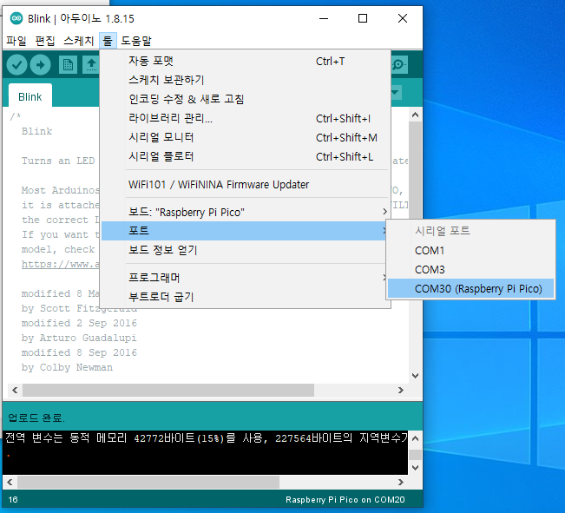565x513 pixels.
Task: Click the editor horizontal scrollbar thumb
Action: [x=168, y=390]
